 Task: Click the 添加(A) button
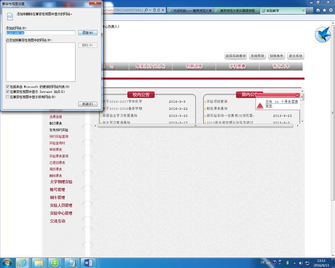tap(88, 33)
